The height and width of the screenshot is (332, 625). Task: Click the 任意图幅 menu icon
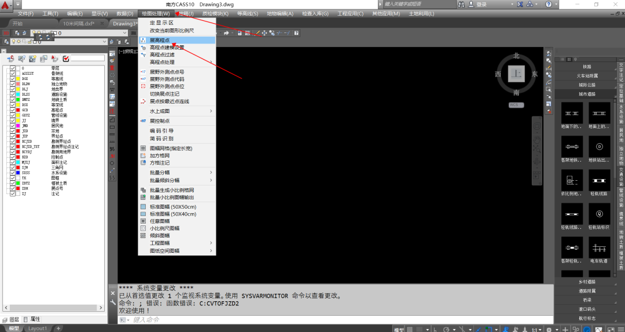click(x=144, y=221)
